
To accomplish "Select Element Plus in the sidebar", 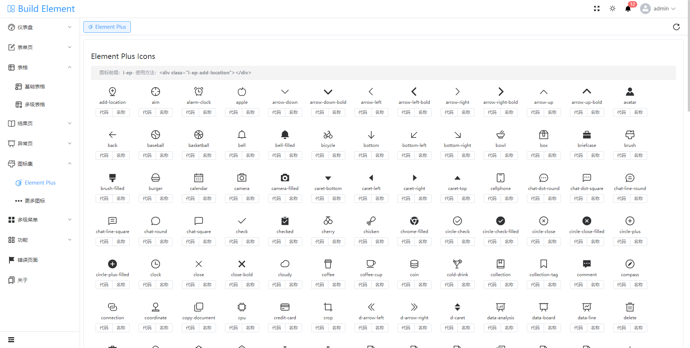I will coord(40,183).
